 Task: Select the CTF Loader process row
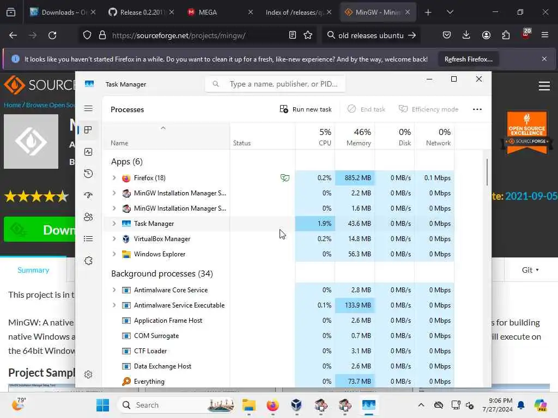coord(278,351)
